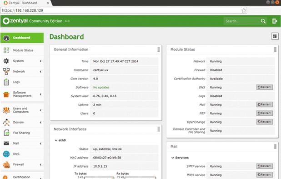Click the Network topology icon in sidebar
Screen dimensions: 281x179
pos(6,71)
